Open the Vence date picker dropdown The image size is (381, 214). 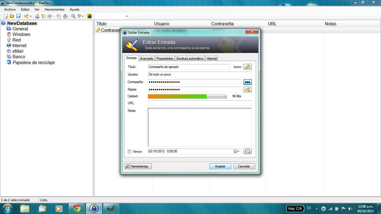pyautogui.click(x=237, y=152)
